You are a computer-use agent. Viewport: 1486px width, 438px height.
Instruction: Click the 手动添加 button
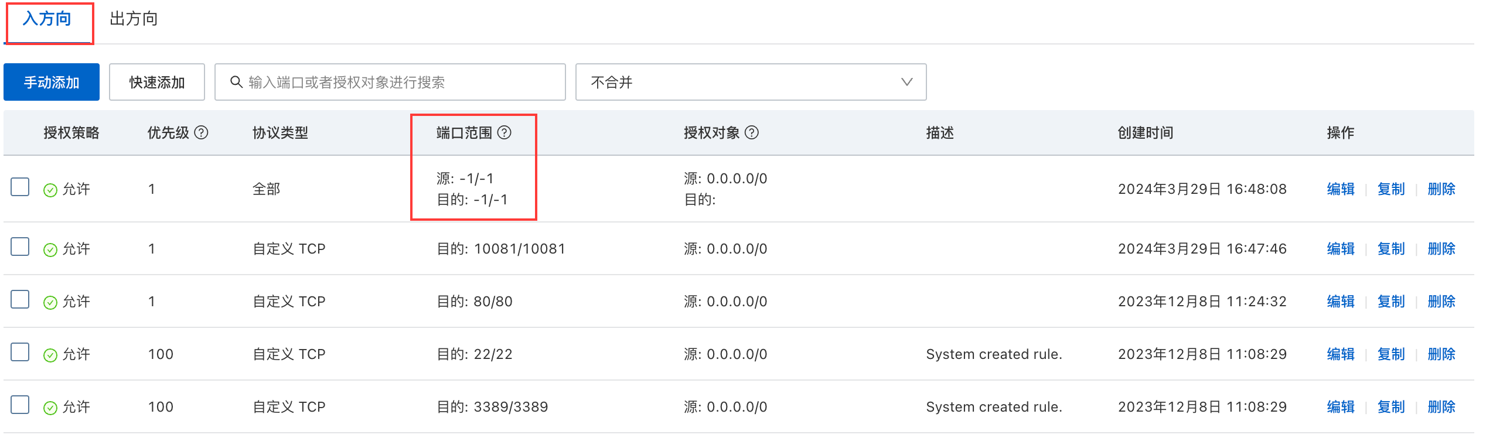coord(52,82)
